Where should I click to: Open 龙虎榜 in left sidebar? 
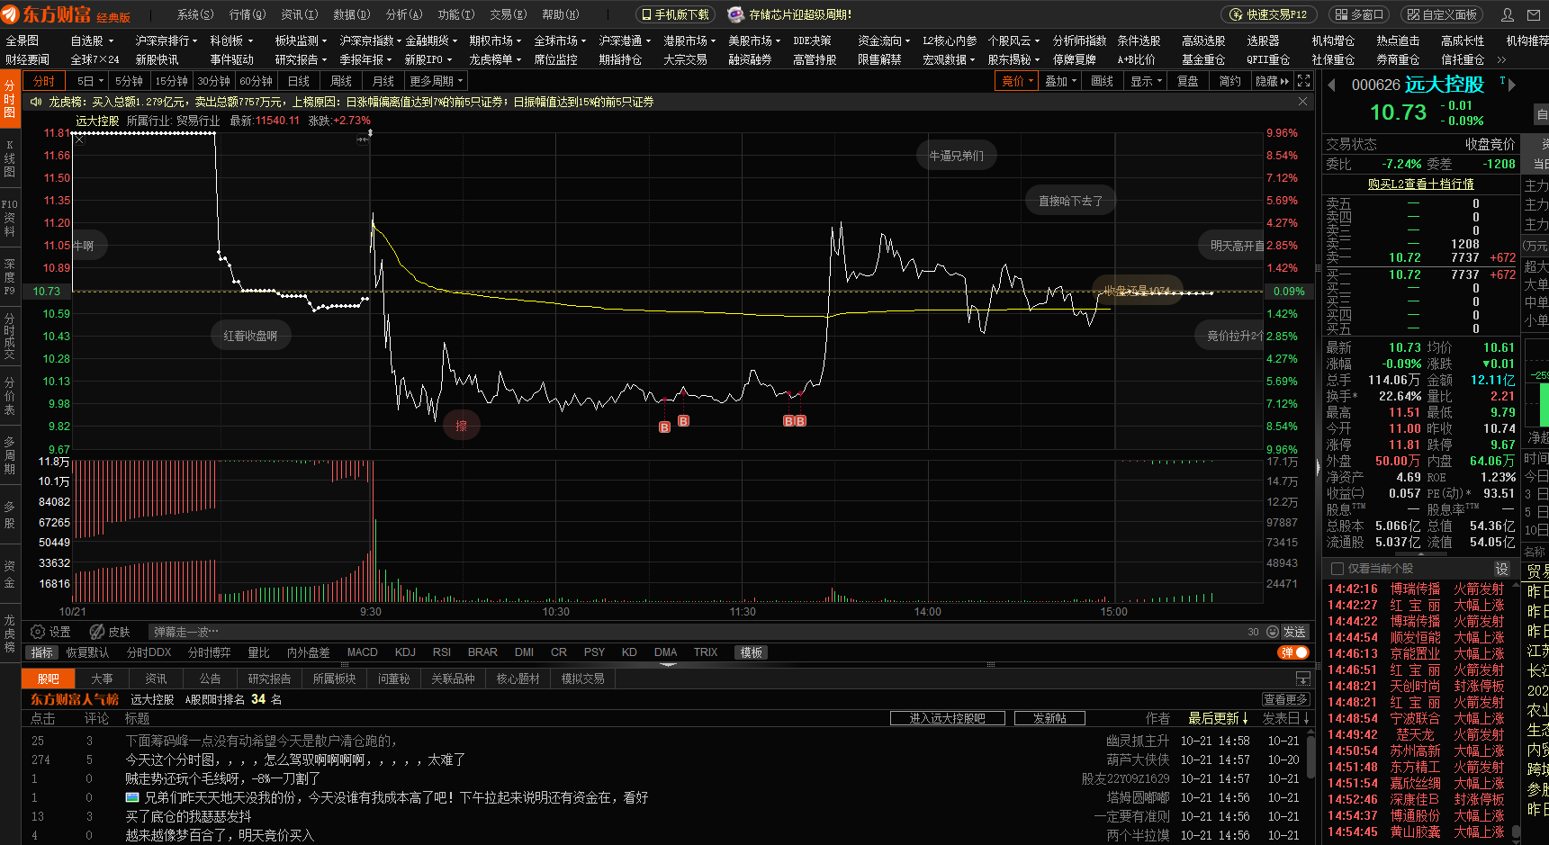pos(10,634)
